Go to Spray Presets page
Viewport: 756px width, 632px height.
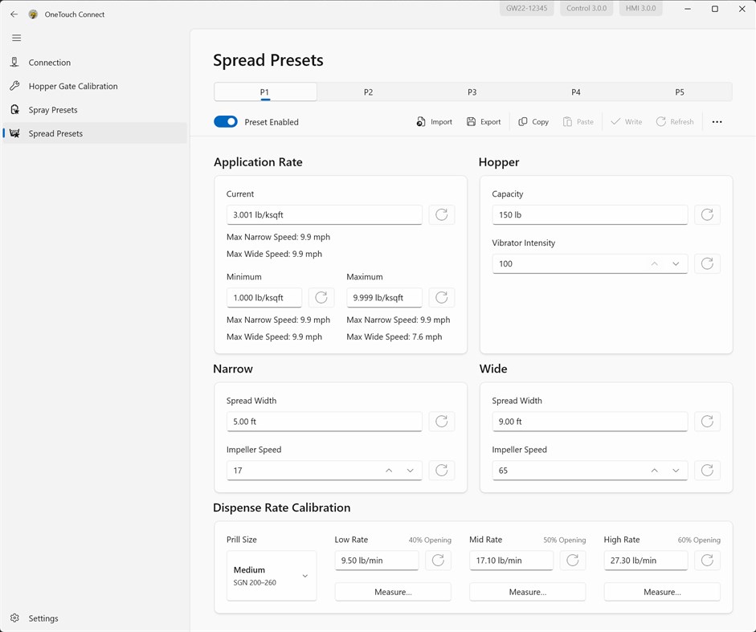click(x=52, y=110)
